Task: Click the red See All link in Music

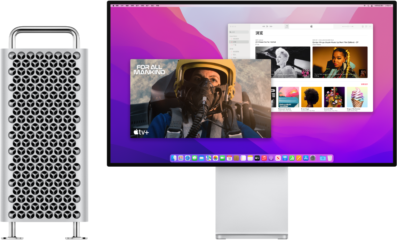Action: (x=364, y=84)
